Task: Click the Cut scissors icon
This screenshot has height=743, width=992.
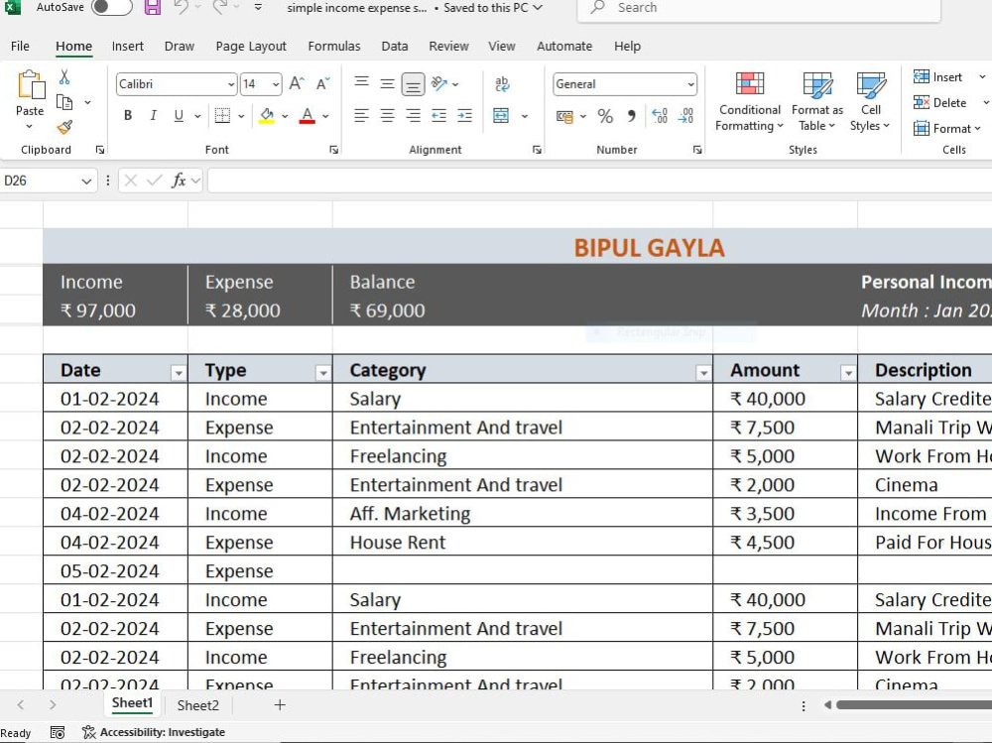Action: 63,77
